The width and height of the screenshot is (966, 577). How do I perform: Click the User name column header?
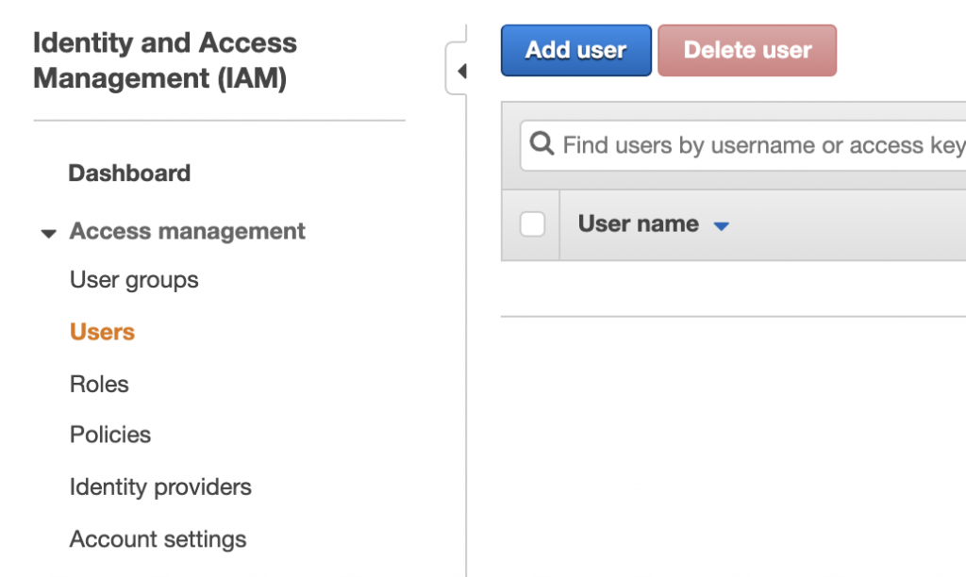[x=637, y=223]
